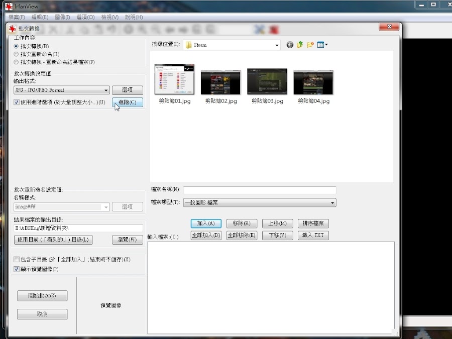Toggle 顯示預覽圖像 checkbox
Viewport: 452px width, 339px height.
17,269
